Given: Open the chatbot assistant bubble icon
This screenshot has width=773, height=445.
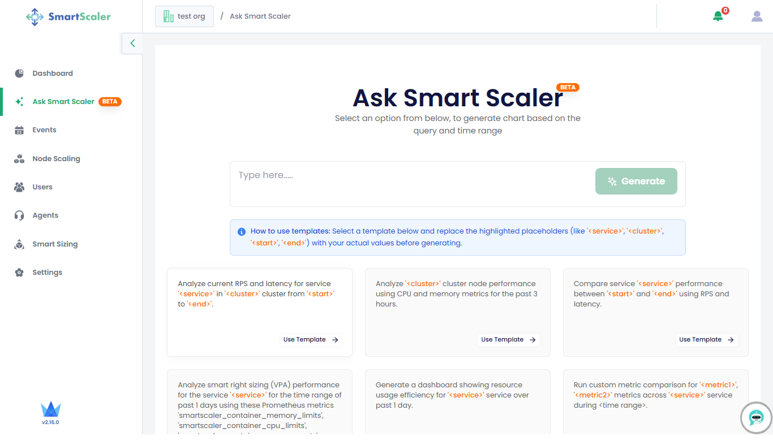Looking at the screenshot, I should (757, 418).
